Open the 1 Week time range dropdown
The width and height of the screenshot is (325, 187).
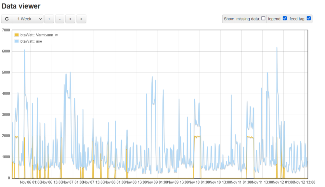pos(28,19)
